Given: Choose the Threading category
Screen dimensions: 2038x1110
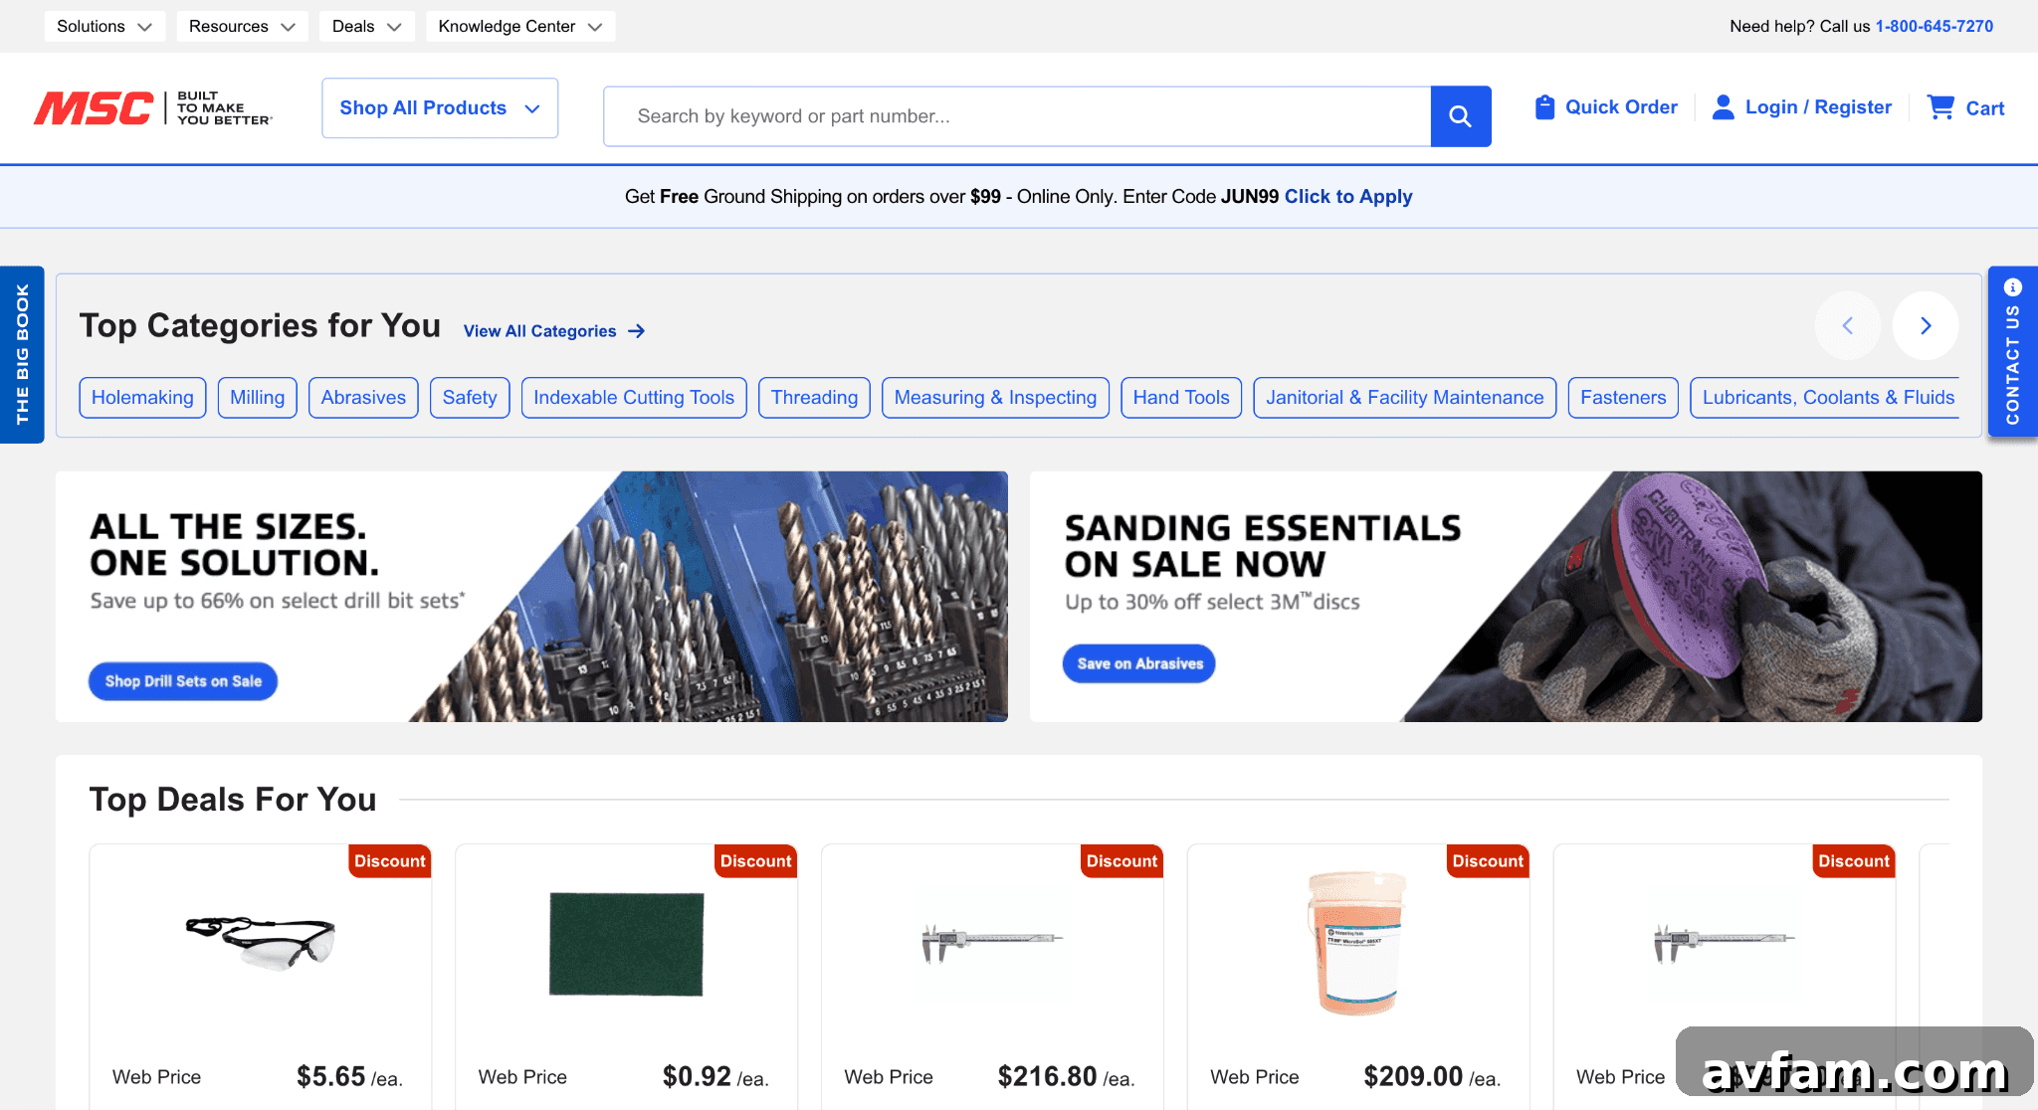Looking at the screenshot, I should 814,398.
